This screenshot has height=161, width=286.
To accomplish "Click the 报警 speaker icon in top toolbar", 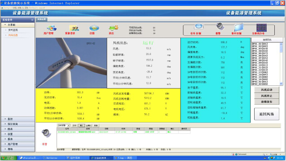I will tap(220, 26).
